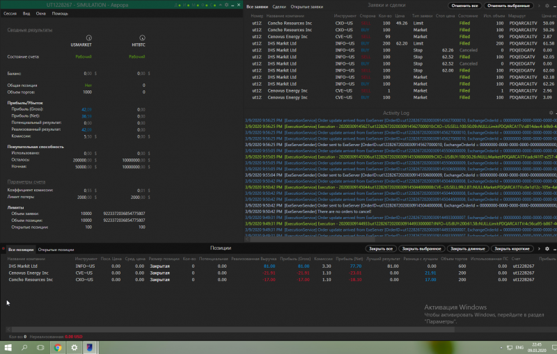This screenshot has height=354, width=557.
Task: Click the Aurora app taskbar icon
Action: point(90,348)
